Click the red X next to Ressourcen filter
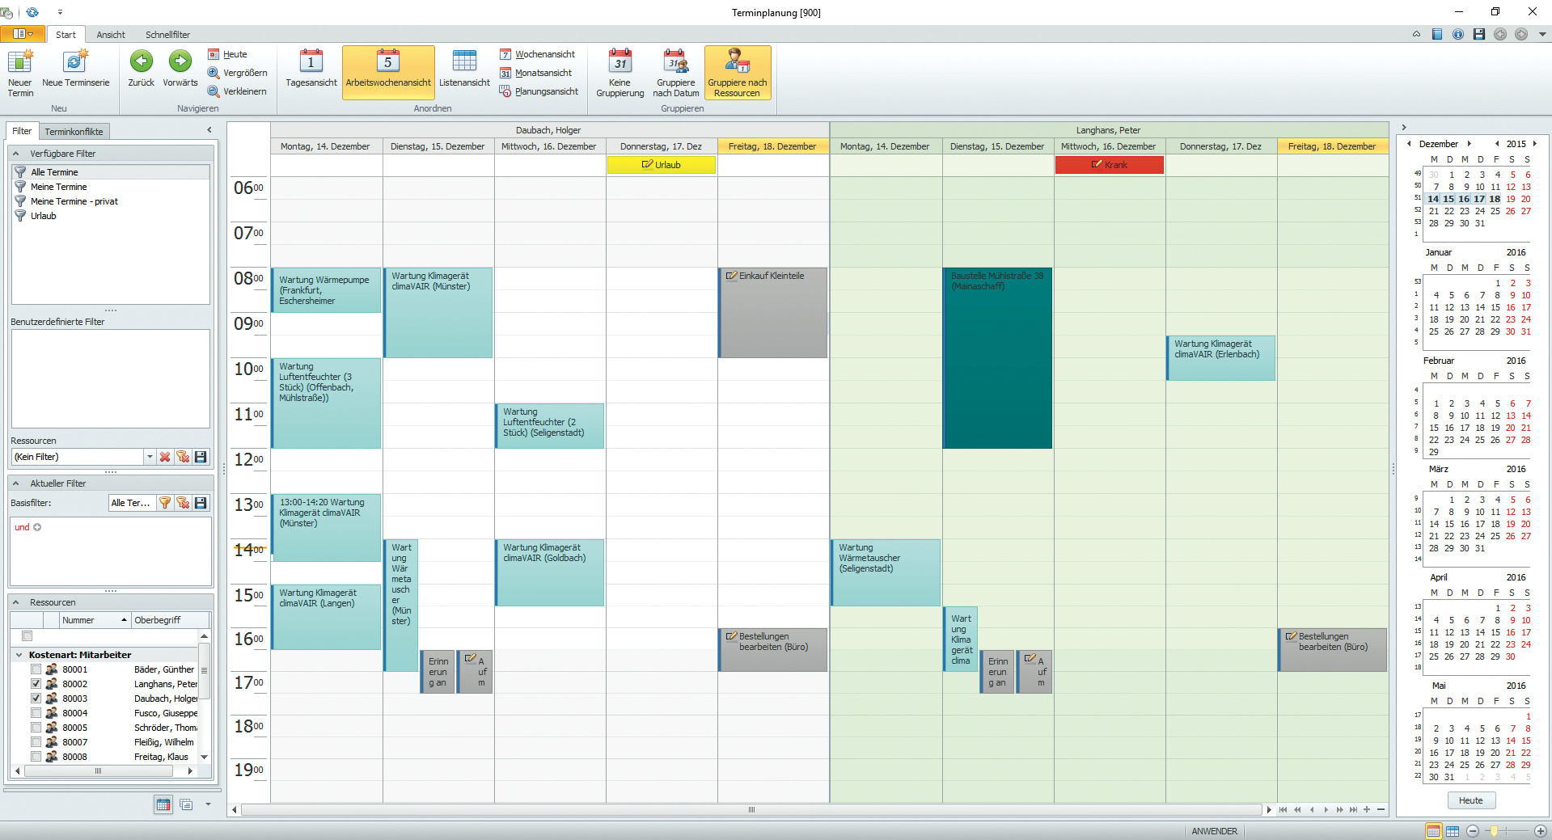Viewport: 1552px width, 840px height. [x=165, y=457]
